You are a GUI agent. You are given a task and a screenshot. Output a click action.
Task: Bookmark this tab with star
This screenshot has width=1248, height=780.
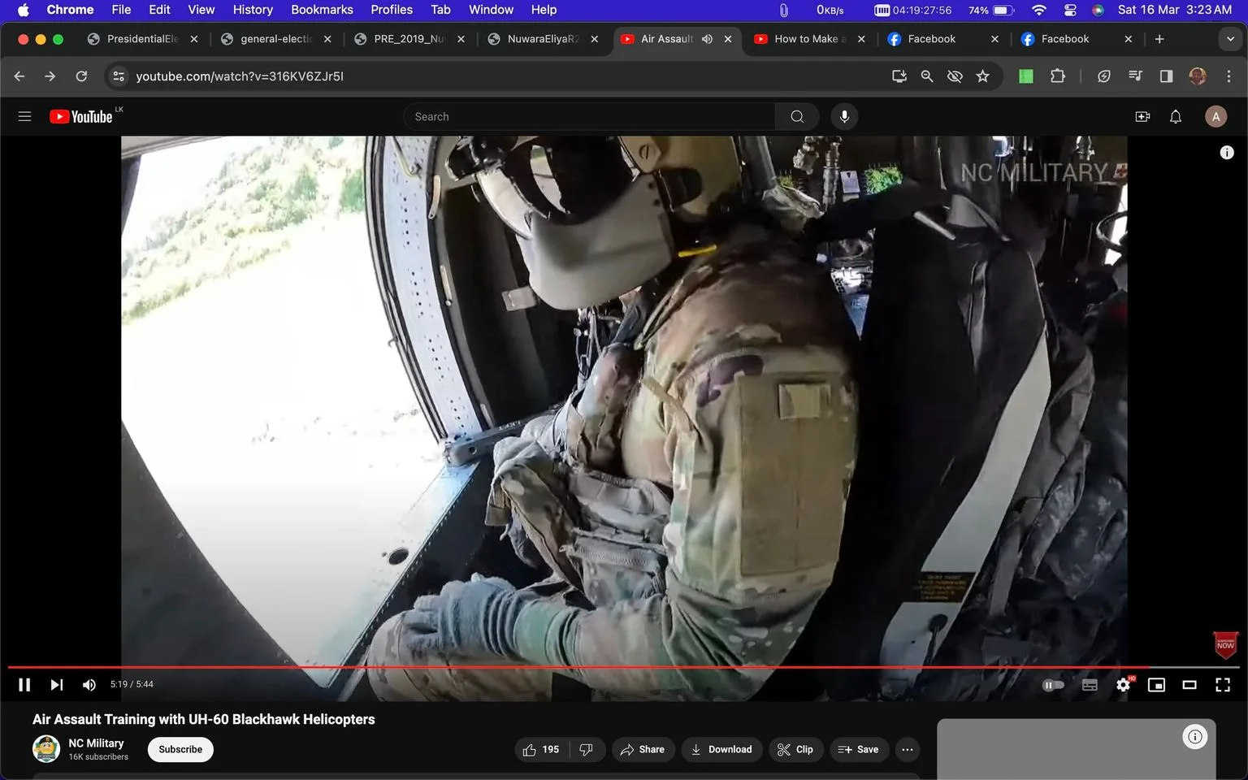[982, 76]
